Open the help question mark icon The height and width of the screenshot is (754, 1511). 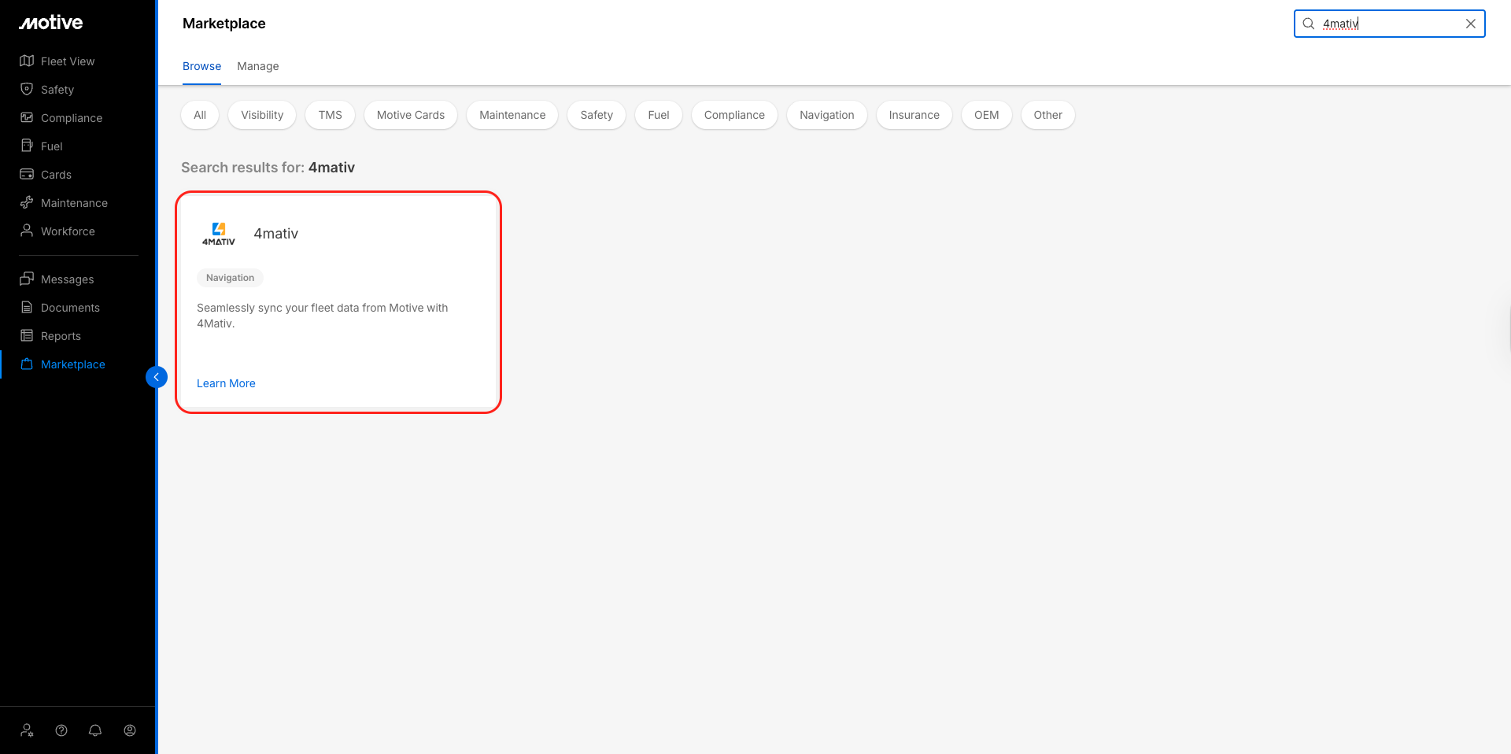[x=61, y=730]
